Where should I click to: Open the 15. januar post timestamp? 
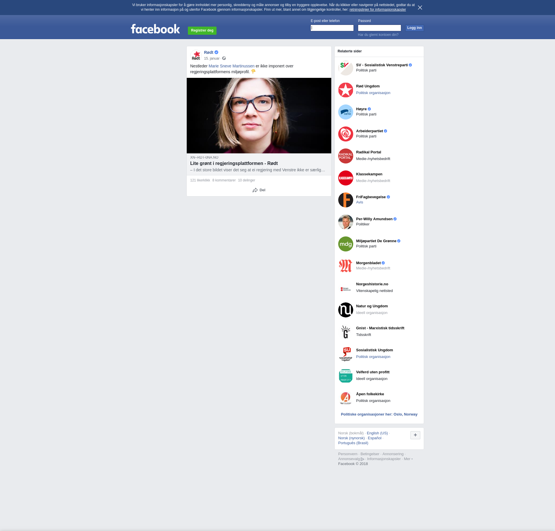pos(212,58)
